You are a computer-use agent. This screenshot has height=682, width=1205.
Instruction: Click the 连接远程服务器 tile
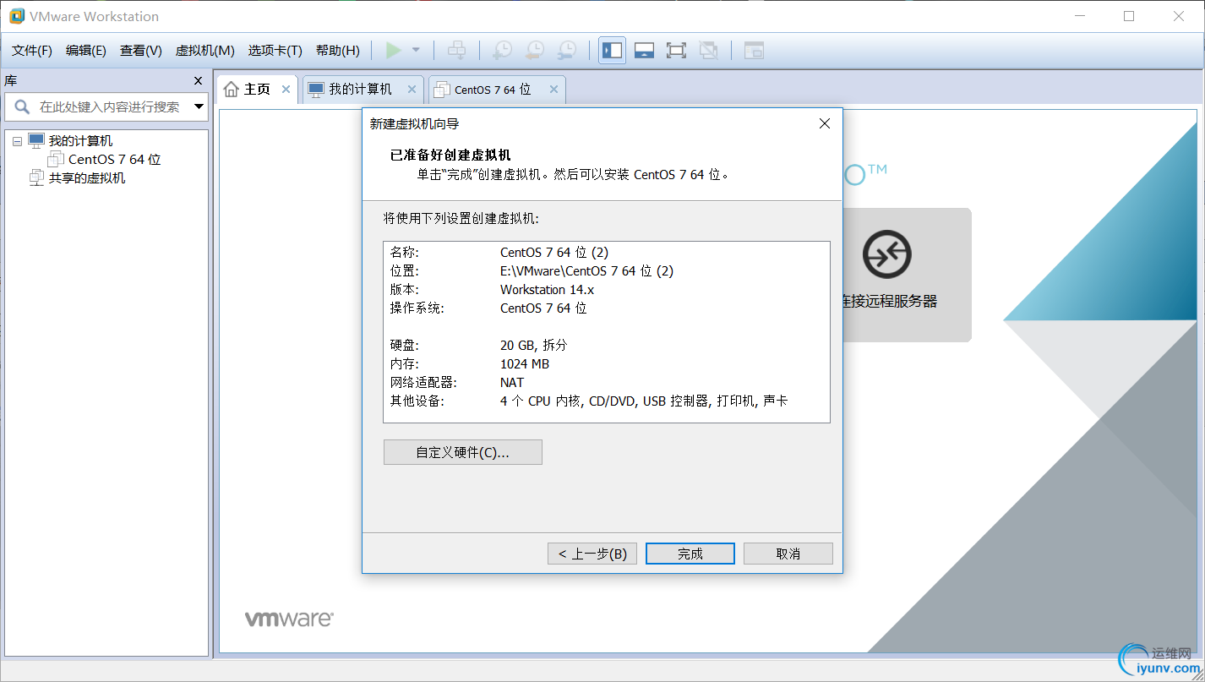coord(907,275)
